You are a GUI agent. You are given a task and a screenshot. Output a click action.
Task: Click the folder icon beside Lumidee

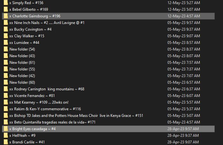[x=6, y=43]
